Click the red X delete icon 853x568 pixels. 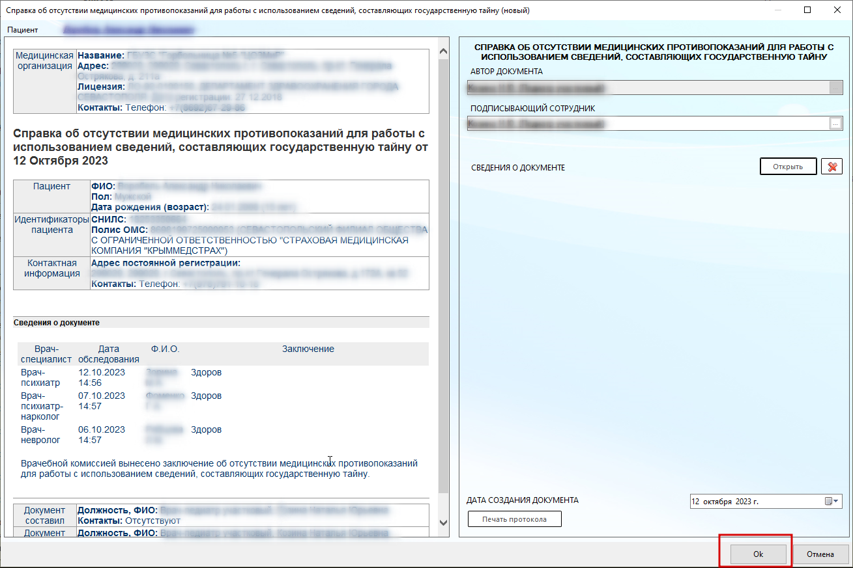(x=831, y=167)
